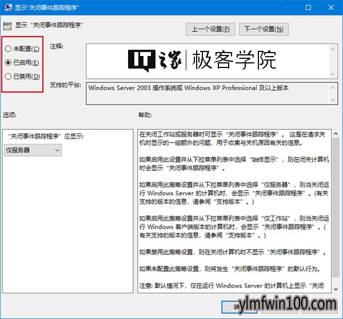The height and width of the screenshot is (319, 343).
Task: Select the 未配置(C) radio button
Action: pos(22,49)
